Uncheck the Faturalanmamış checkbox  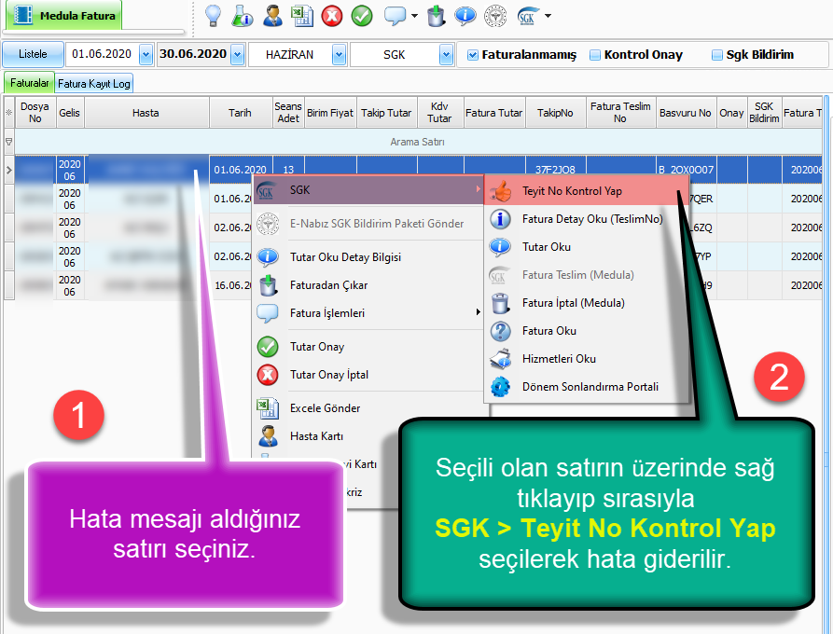click(x=472, y=55)
